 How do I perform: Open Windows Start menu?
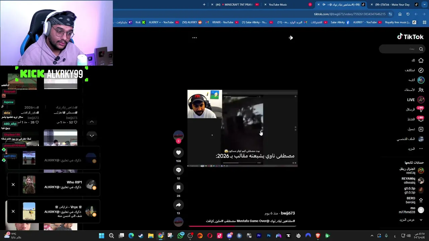coord(102,236)
